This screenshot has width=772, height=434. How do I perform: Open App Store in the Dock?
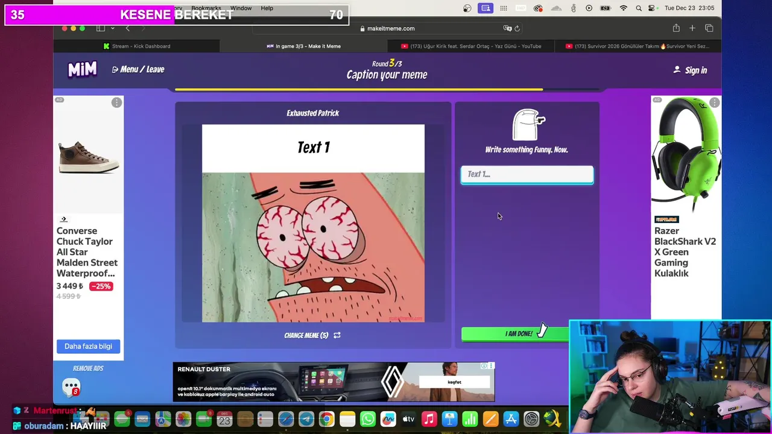(x=511, y=419)
